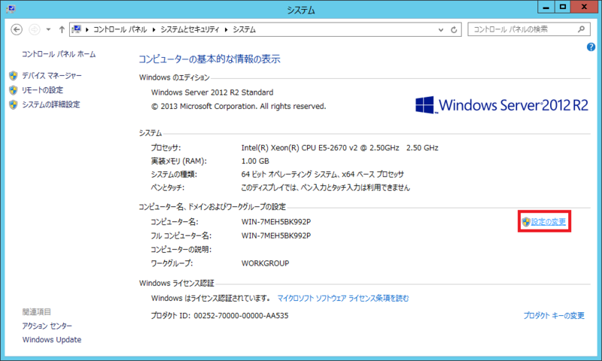Expand arrow after コントロール パネル breadcrumb

[154, 29]
